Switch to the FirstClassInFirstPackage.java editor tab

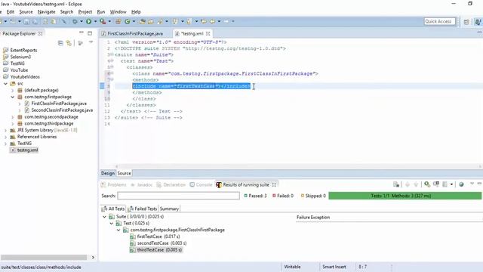click(135, 33)
